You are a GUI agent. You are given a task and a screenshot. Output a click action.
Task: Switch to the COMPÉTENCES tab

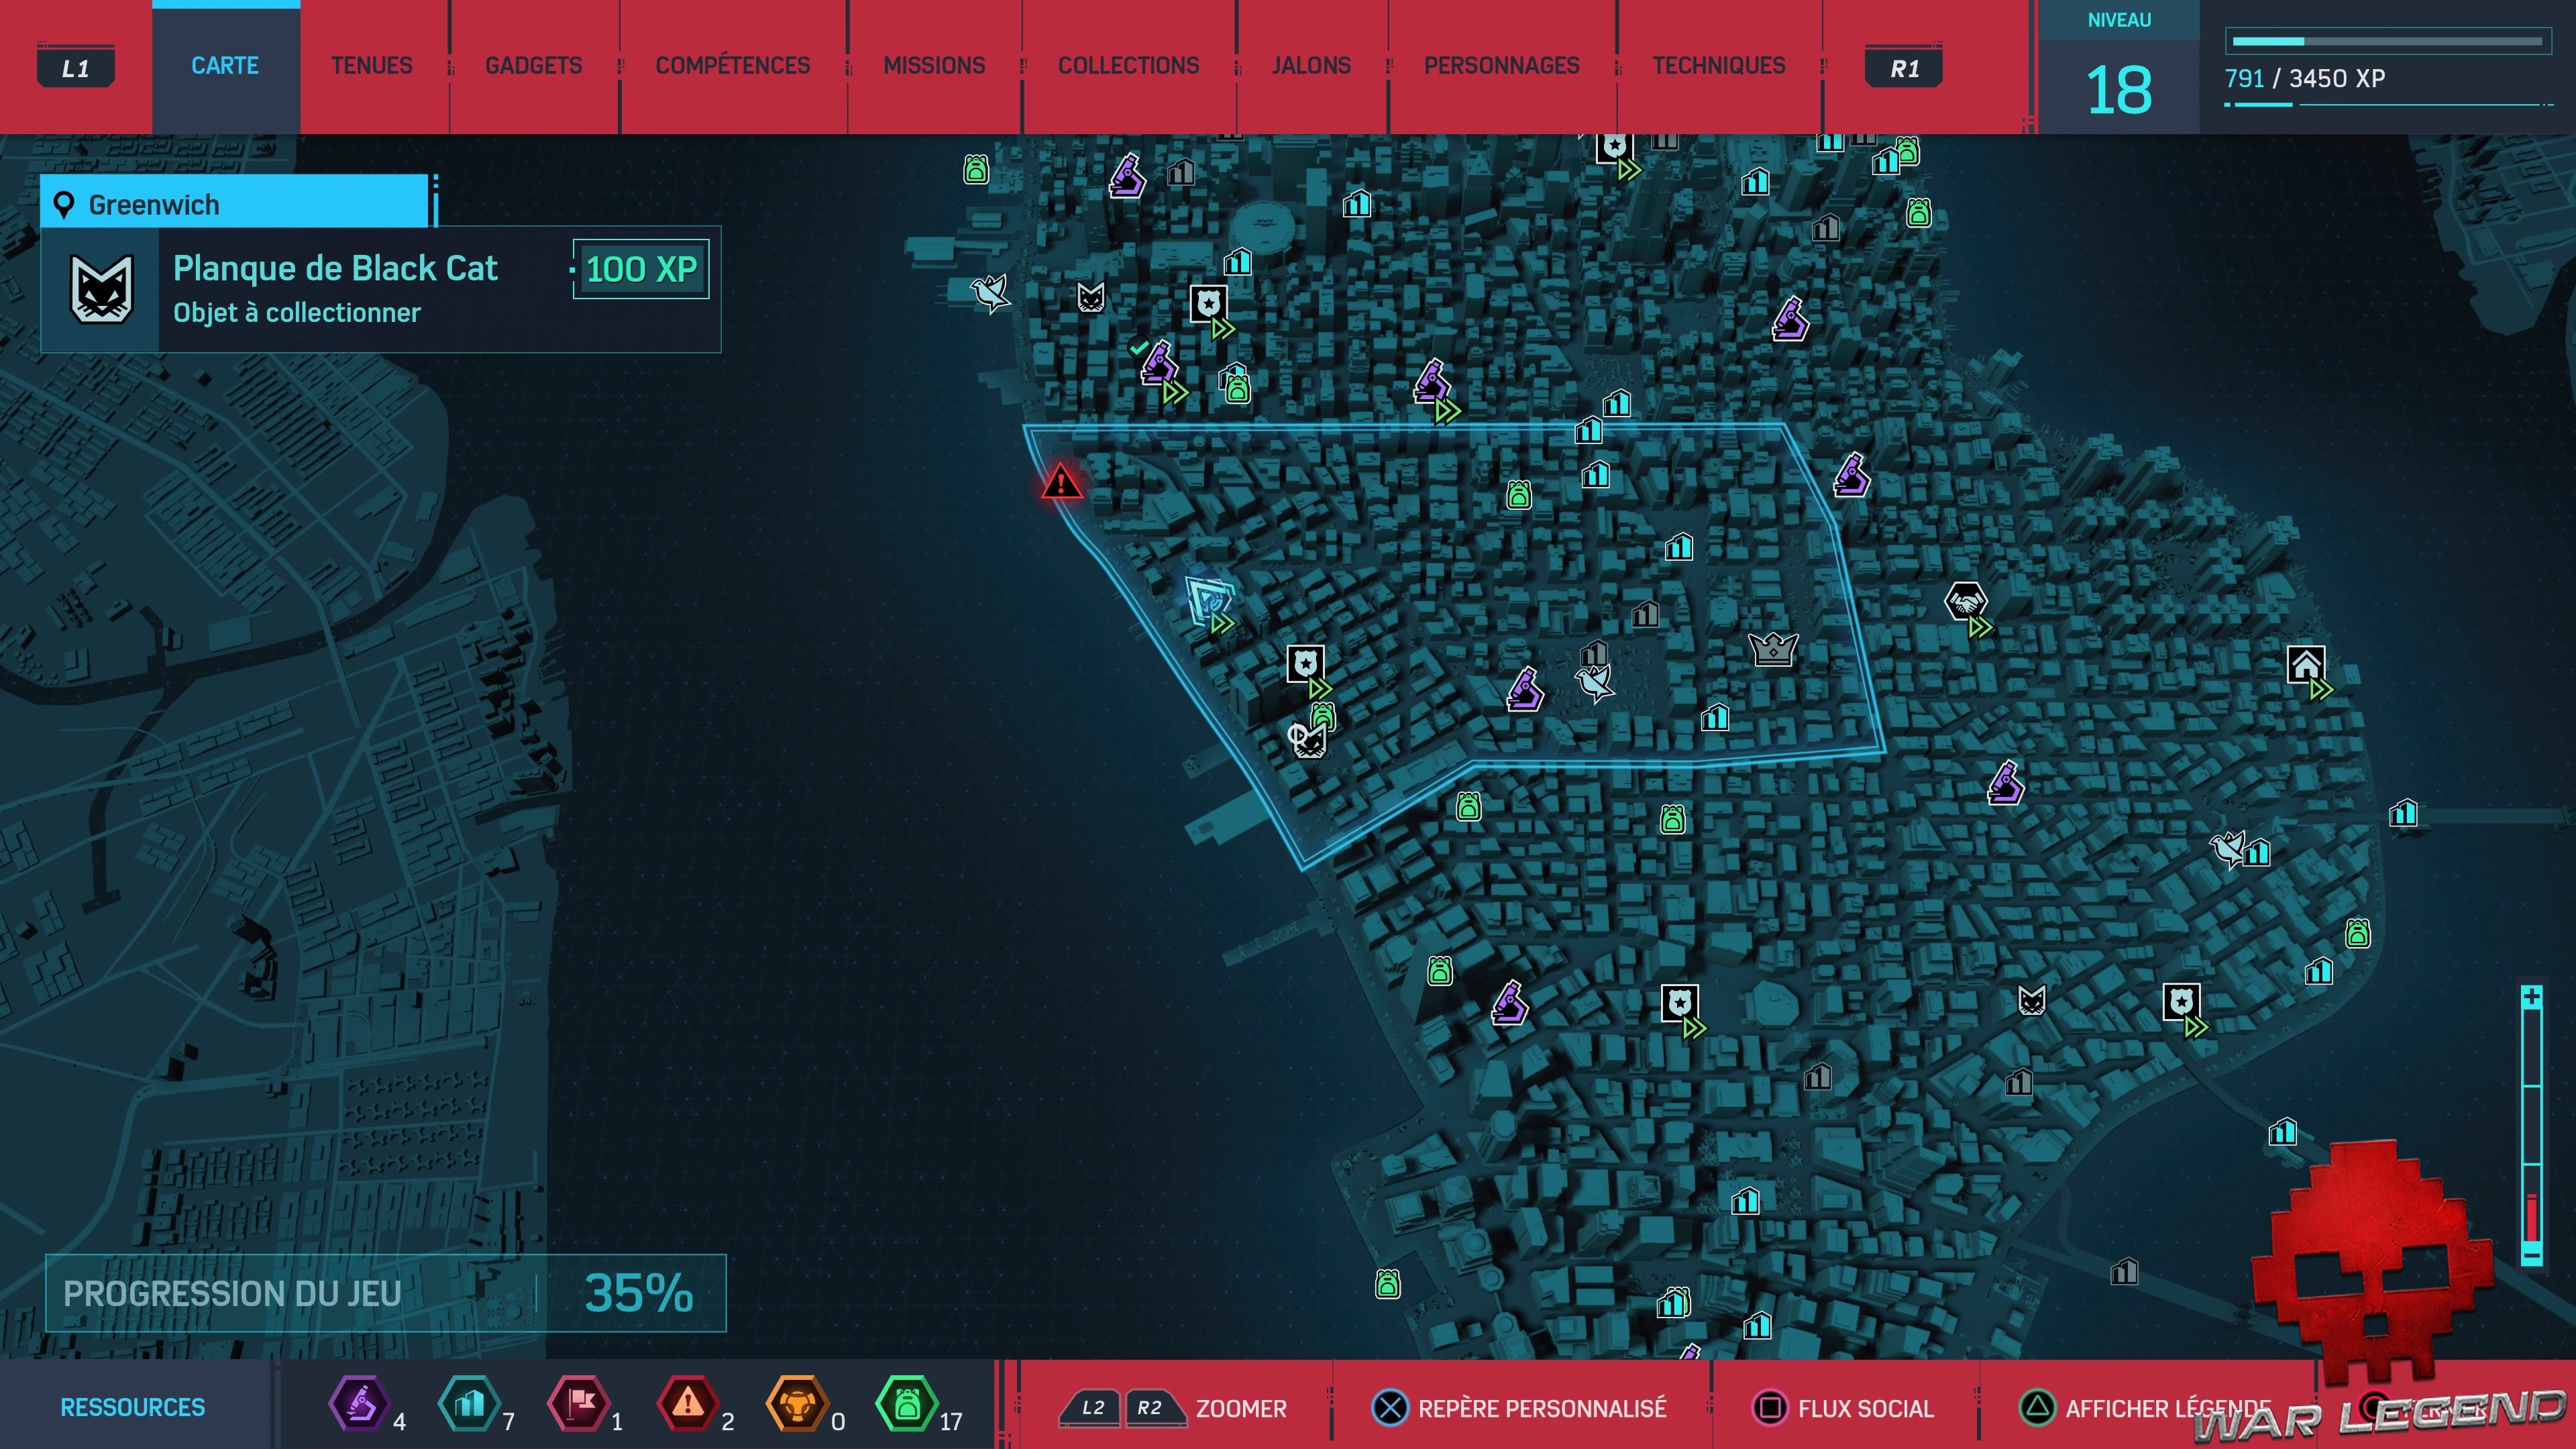(732, 66)
